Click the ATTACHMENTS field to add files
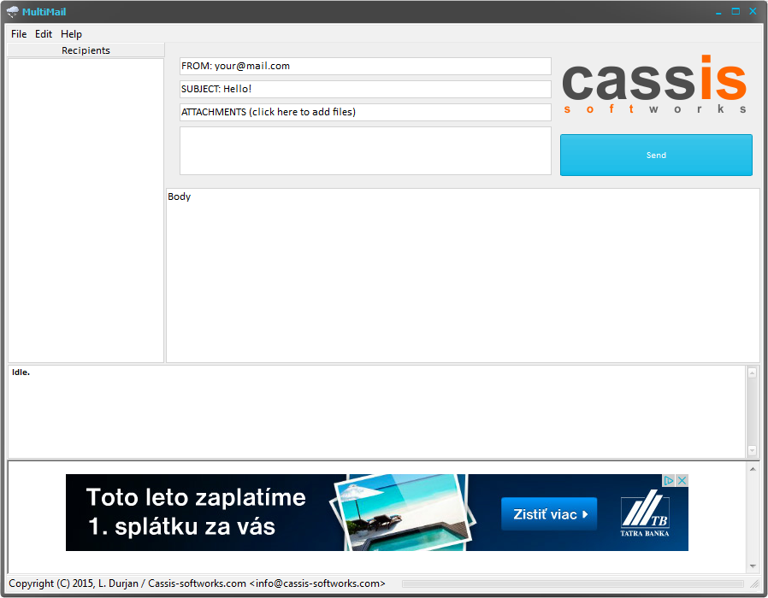Image resolution: width=768 pixels, height=598 pixels. pyautogui.click(x=365, y=112)
